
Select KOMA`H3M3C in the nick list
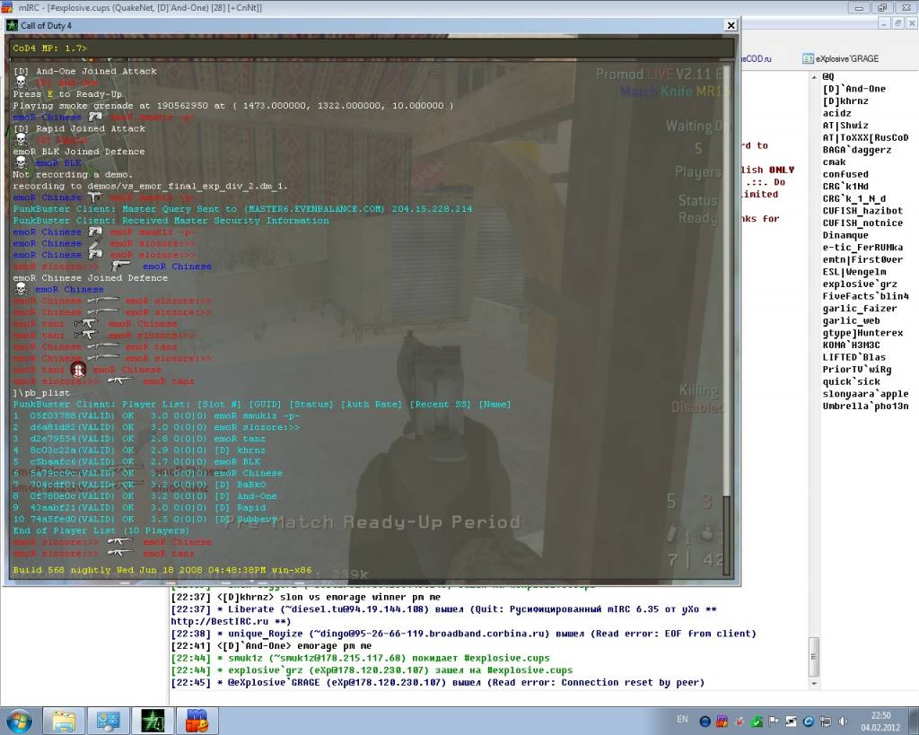851,346
